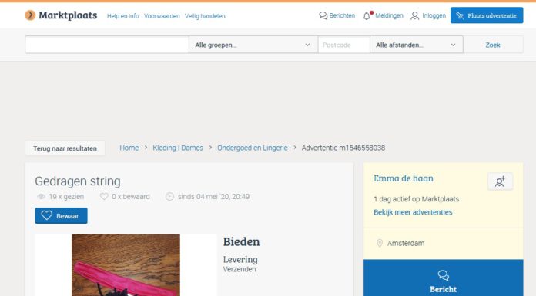Click the eye icon beside 19 x gezien

[x=41, y=197]
